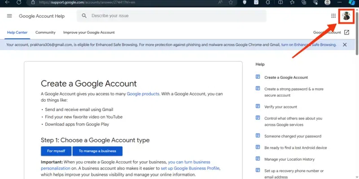Dismiss the Enhanced Safe Browsing banner
Screen dimensions: 359x179
pos(345,45)
